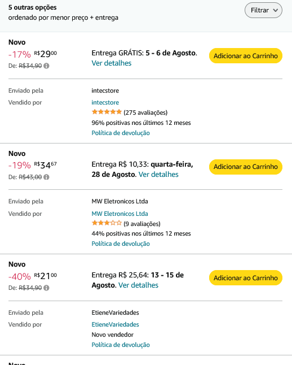The height and width of the screenshot is (365, 292).
Task: View EtieneVariedades return policy link
Action: pos(121,345)
